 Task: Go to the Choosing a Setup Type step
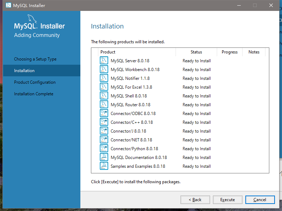[x=35, y=59]
